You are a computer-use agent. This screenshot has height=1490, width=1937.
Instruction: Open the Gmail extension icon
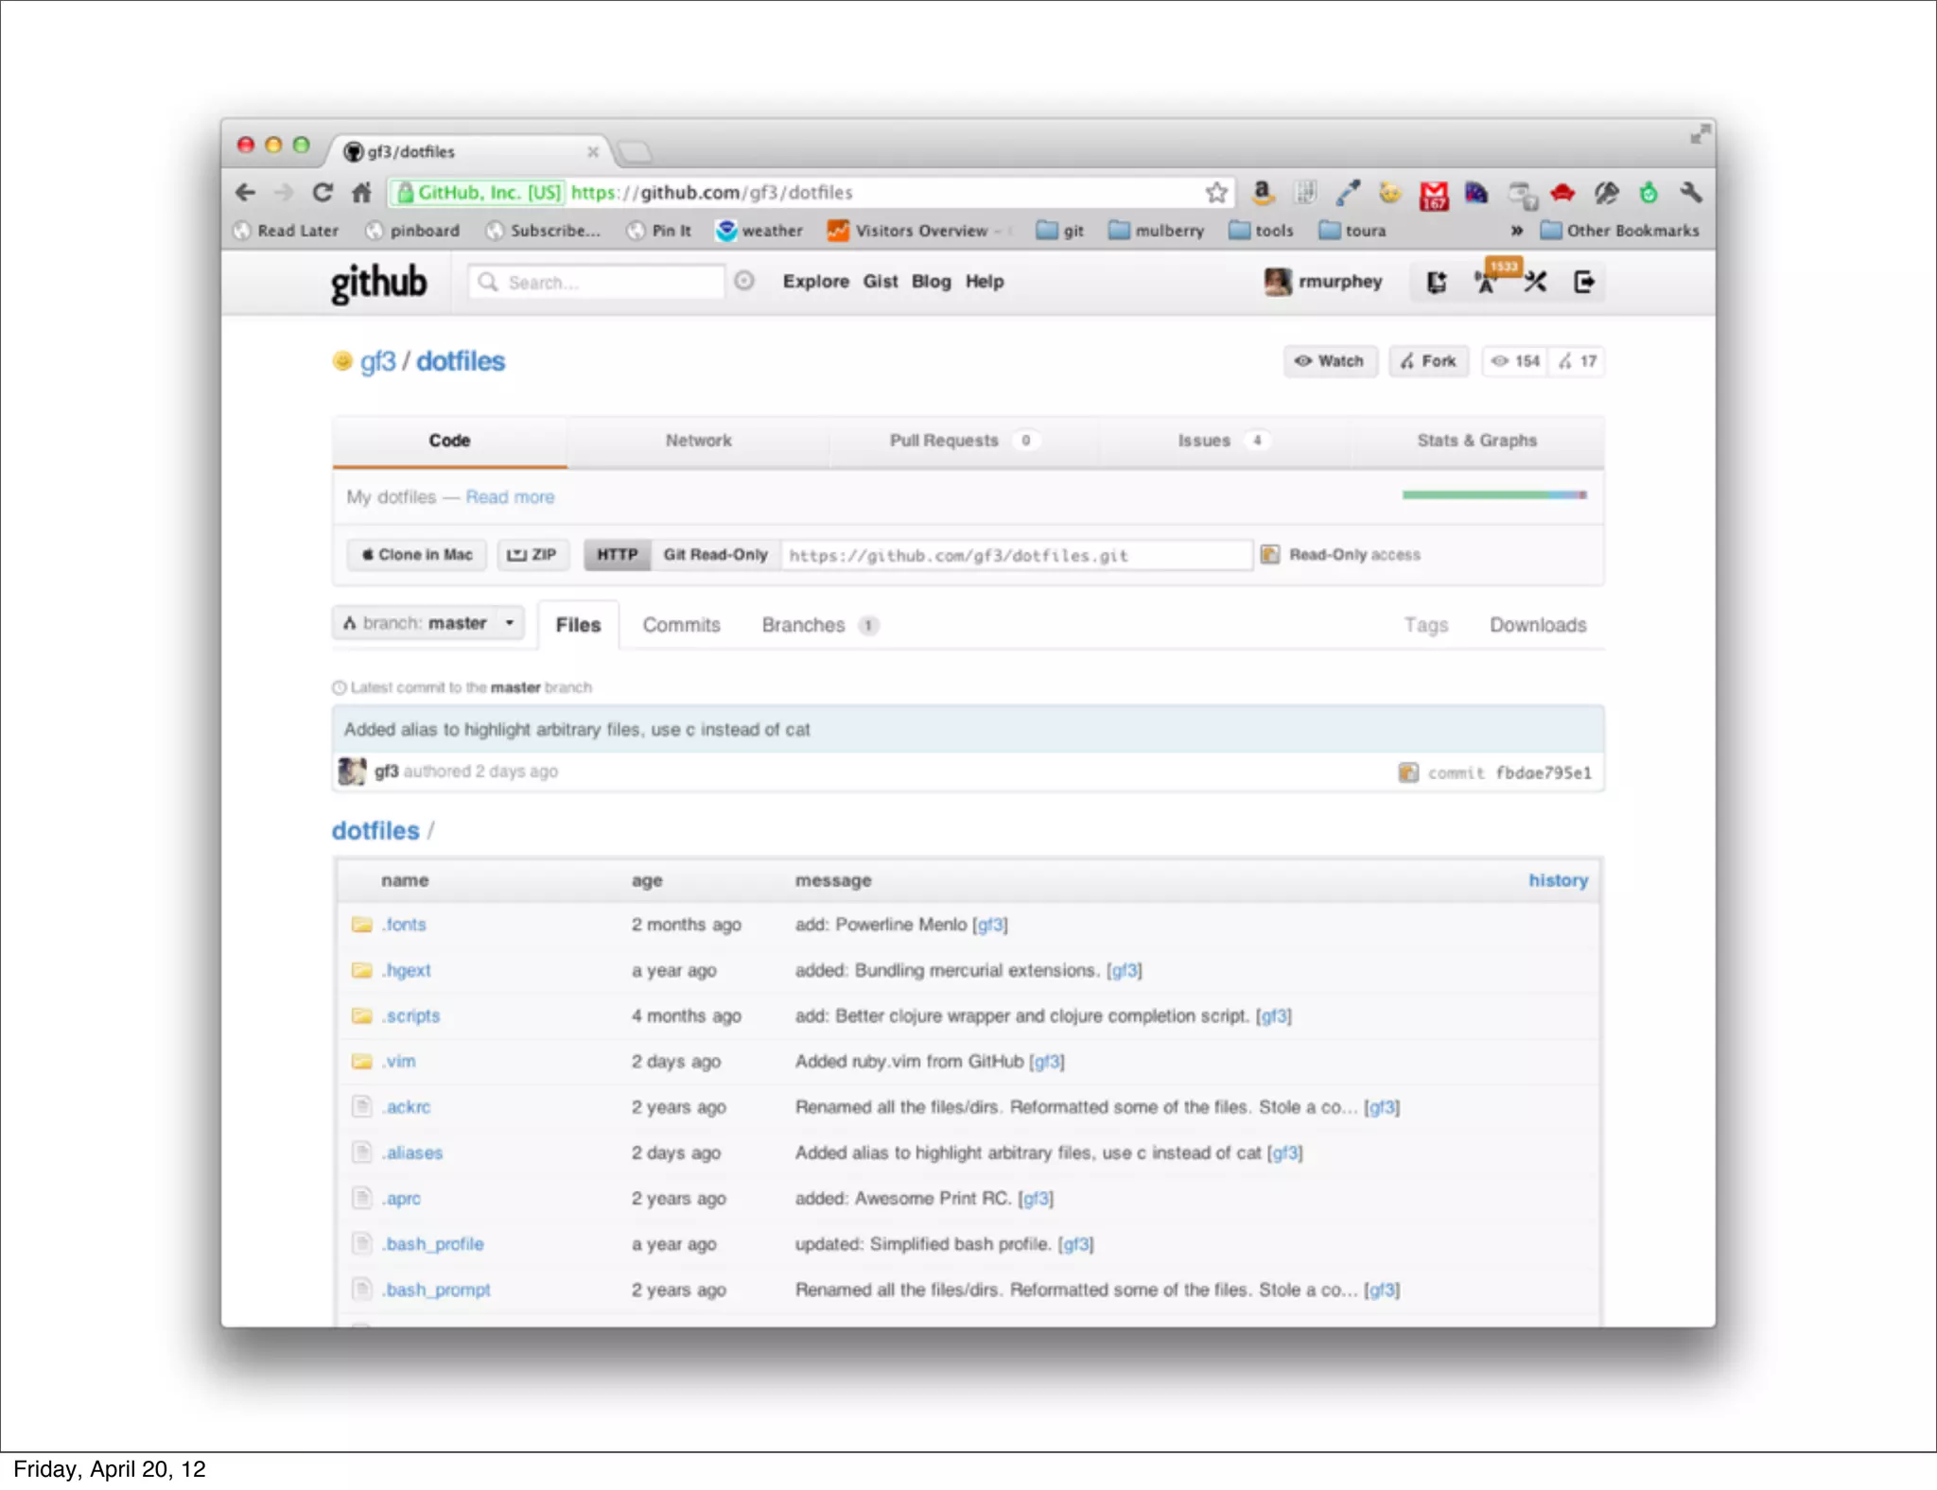[x=1434, y=195]
